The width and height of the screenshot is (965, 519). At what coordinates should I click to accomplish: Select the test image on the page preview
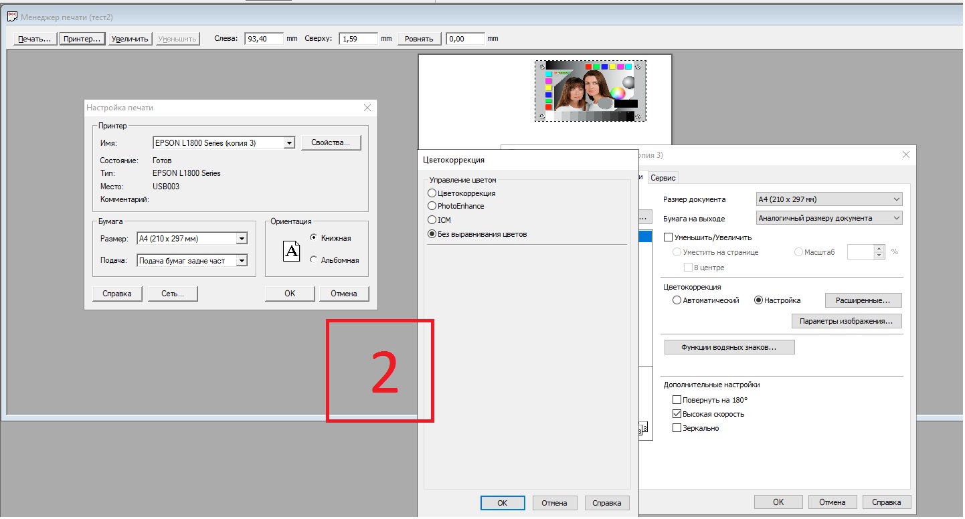tap(590, 91)
